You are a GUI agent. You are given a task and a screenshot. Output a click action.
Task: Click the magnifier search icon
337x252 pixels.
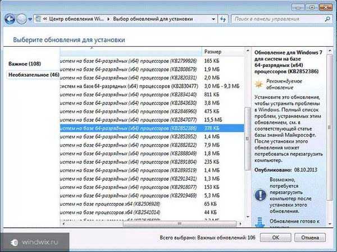(327, 19)
